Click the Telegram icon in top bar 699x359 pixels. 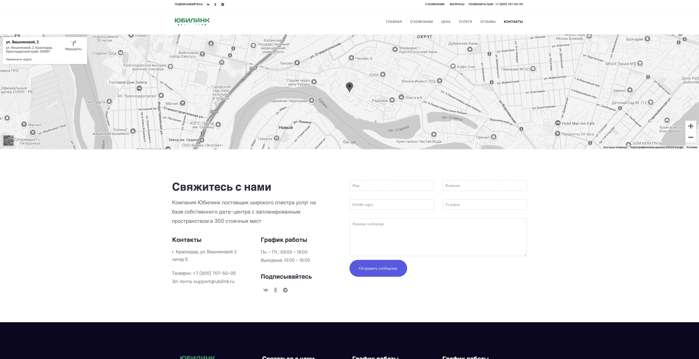tap(223, 4)
